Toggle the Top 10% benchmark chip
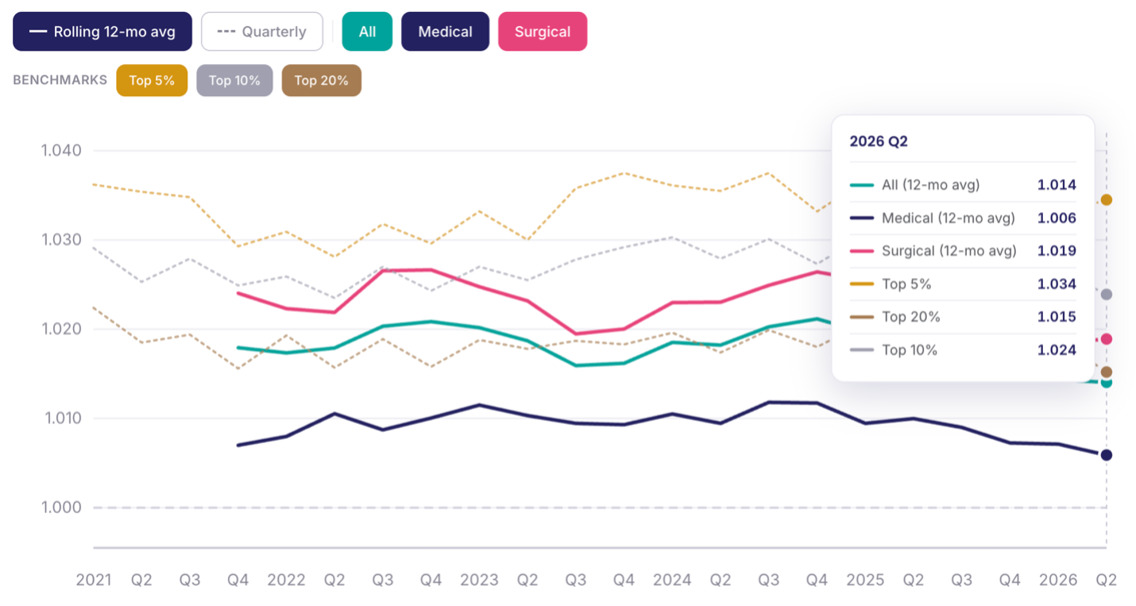Screen dimensions: 1136x606 [234, 80]
